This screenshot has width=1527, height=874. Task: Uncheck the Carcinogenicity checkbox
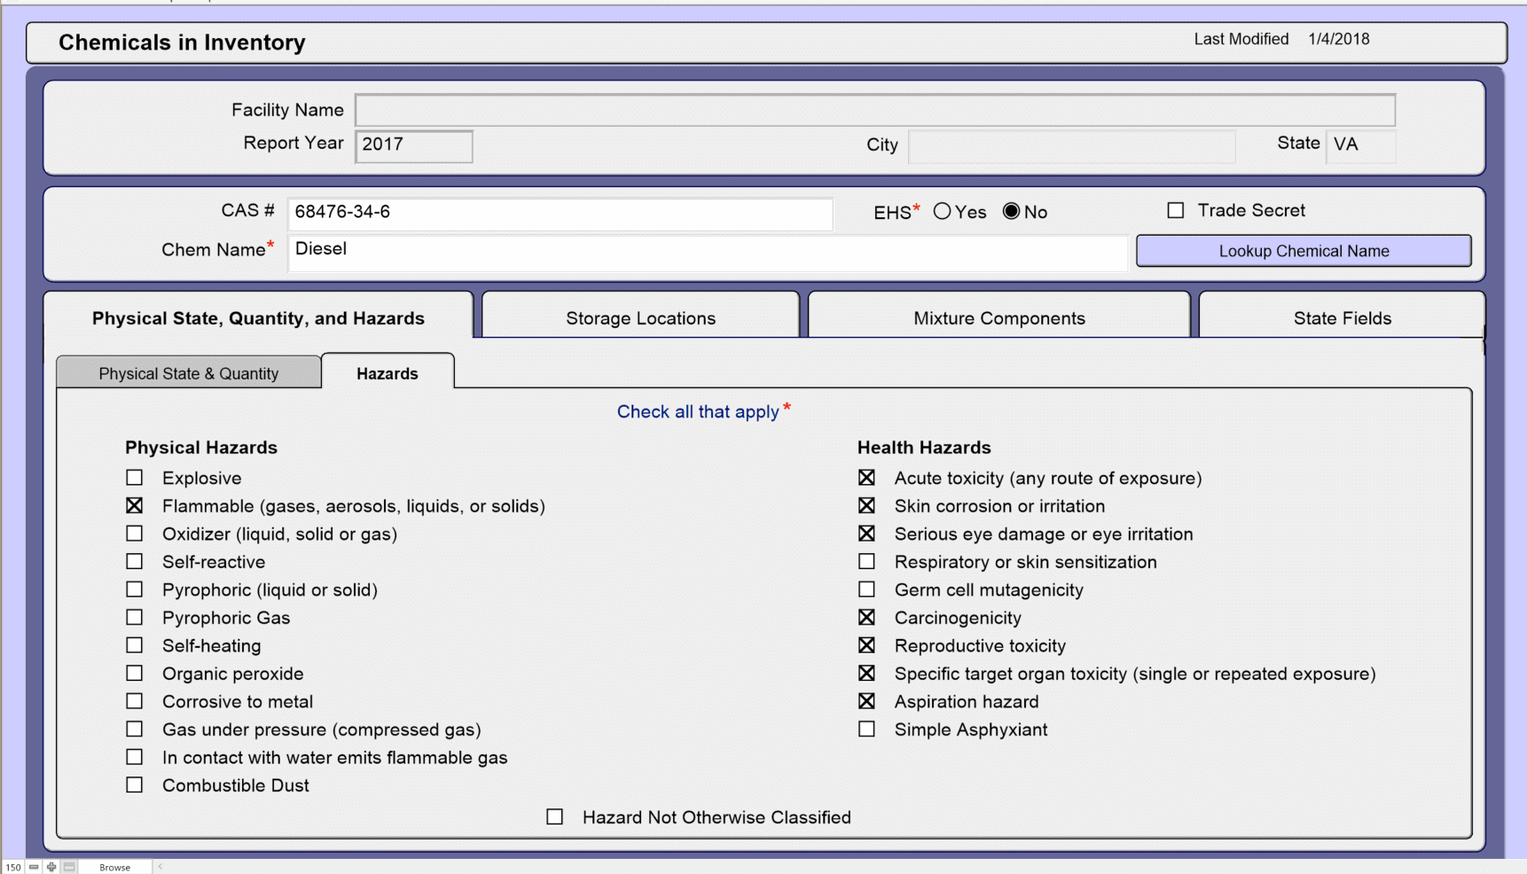(x=866, y=618)
